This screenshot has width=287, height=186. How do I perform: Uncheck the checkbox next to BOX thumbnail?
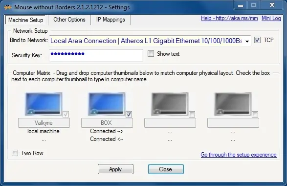click(x=129, y=114)
